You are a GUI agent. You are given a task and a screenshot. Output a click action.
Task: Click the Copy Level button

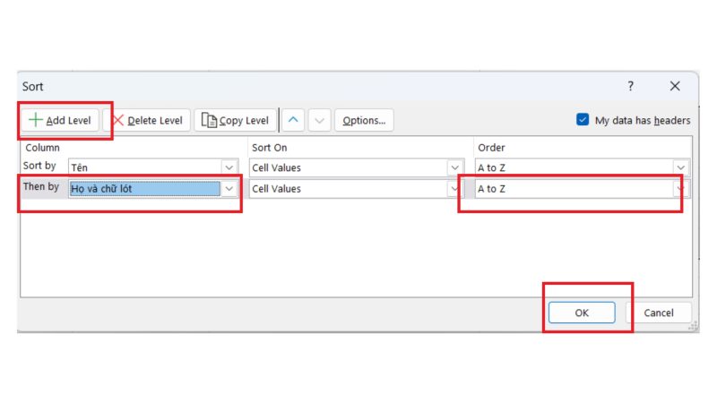235,121
